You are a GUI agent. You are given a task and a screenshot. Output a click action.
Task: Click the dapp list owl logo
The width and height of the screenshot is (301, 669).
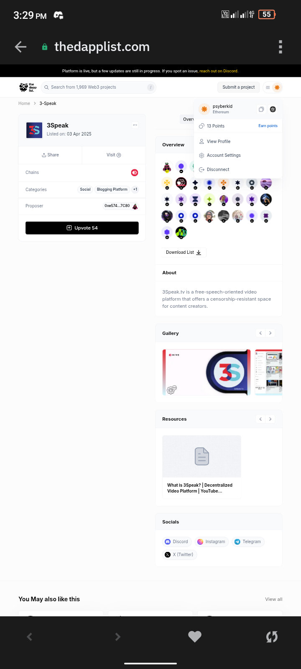coord(28,87)
